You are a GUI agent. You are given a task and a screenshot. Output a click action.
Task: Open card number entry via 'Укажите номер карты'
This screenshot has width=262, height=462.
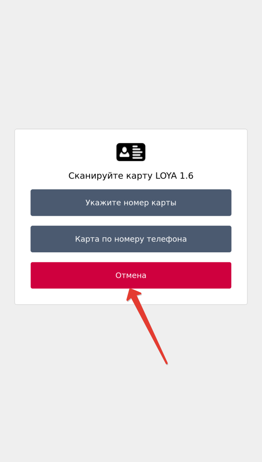pos(131,203)
